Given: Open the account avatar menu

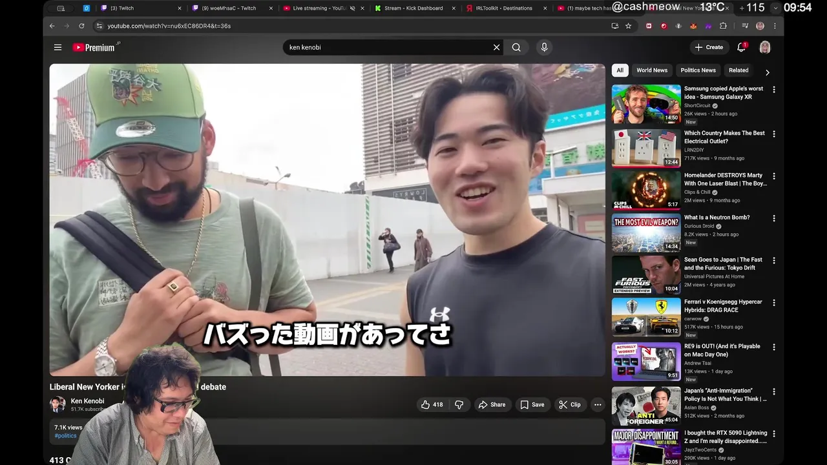Looking at the screenshot, I should click(765, 47).
